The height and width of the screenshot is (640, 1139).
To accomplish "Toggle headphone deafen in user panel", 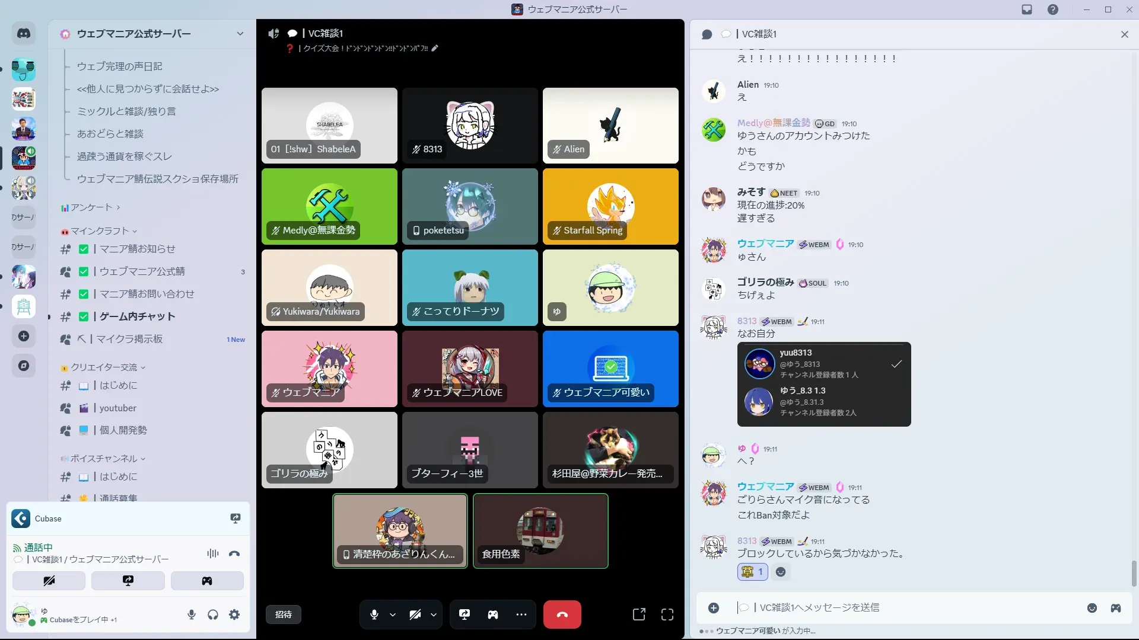I will (213, 615).
